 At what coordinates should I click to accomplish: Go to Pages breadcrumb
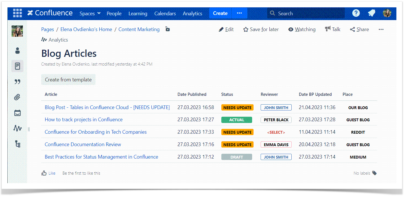47,29
